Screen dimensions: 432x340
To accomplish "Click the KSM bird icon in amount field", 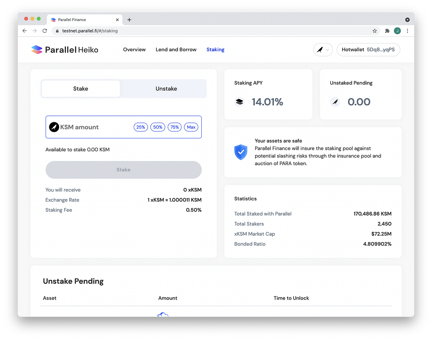I will [54, 127].
